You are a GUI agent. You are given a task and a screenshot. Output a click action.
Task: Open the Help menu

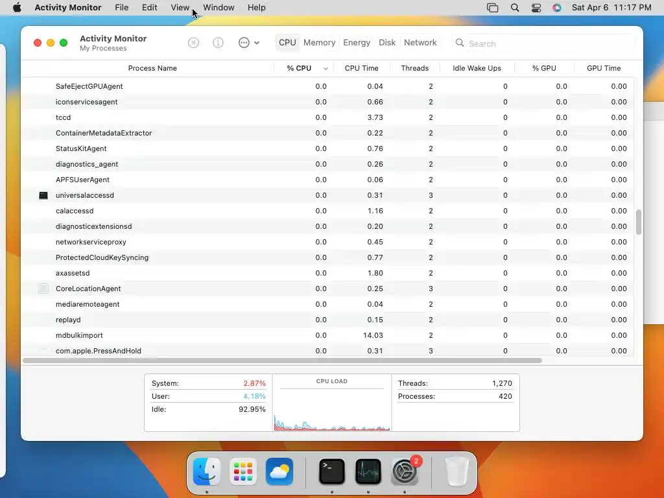click(257, 8)
